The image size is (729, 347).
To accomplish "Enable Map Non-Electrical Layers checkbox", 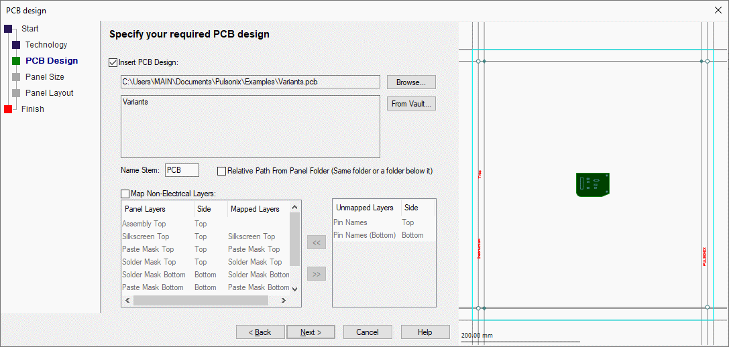I will tap(125, 194).
